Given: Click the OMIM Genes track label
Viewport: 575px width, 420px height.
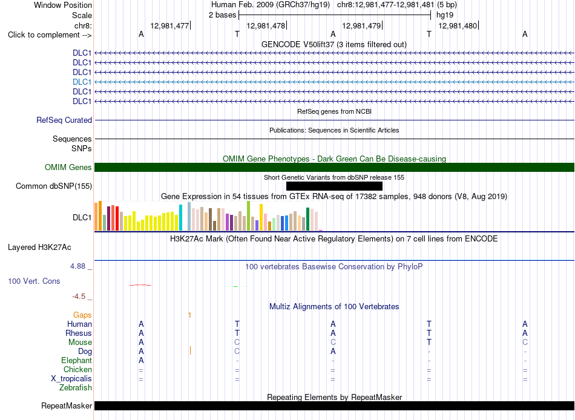Looking at the screenshot, I should coord(68,167).
